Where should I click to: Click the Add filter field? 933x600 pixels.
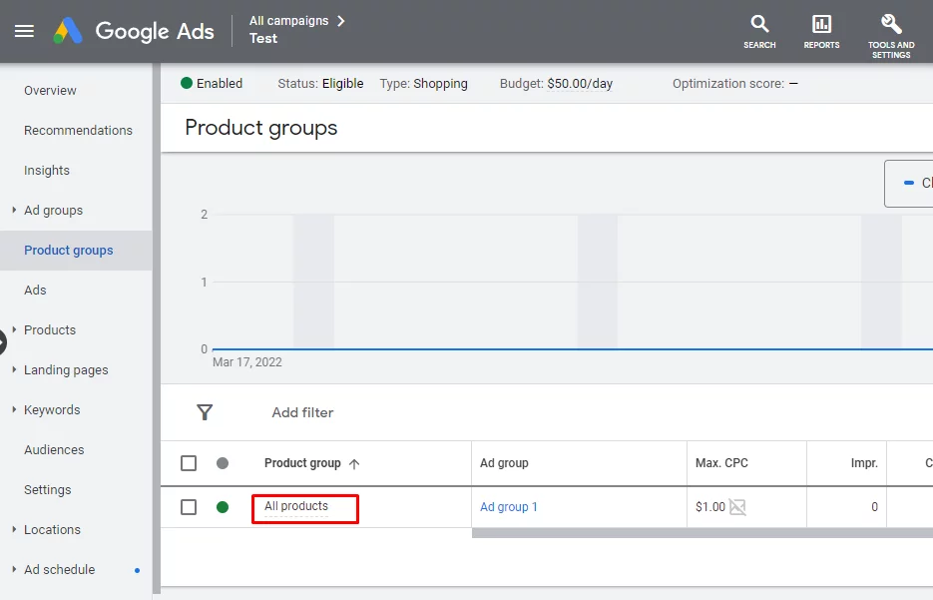coord(303,412)
